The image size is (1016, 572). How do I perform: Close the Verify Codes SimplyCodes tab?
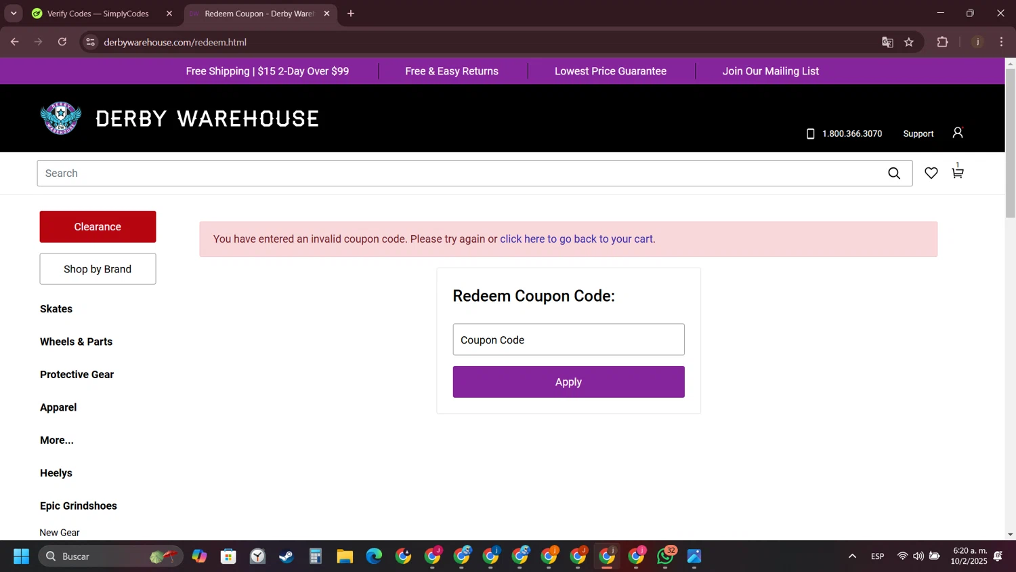coord(169,14)
